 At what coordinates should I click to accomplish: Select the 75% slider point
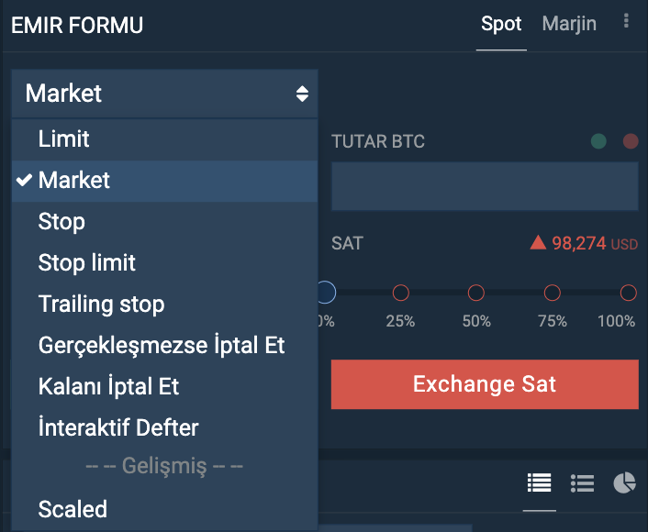click(553, 293)
